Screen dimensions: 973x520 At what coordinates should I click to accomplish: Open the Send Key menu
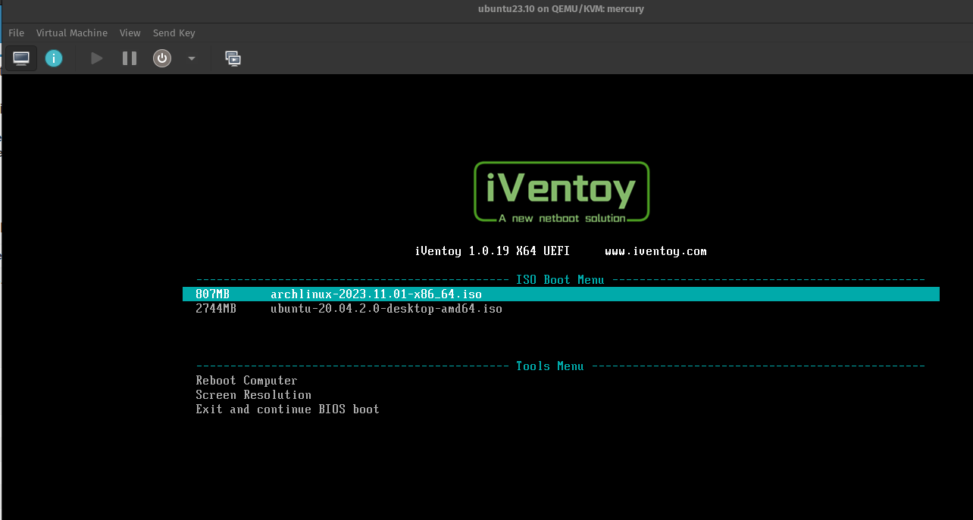pyautogui.click(x=174, y=33)
